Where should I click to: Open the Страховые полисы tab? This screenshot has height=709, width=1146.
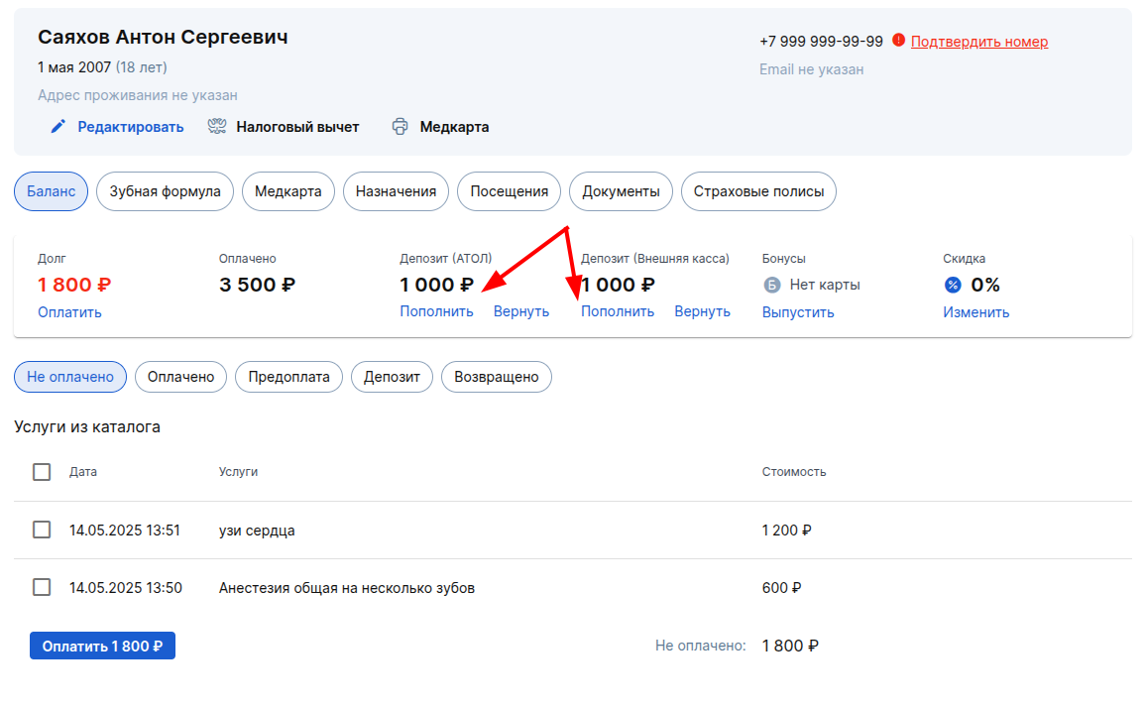[758, 191]
